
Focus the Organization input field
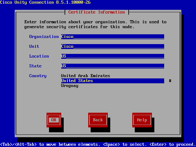click(112, 37)
